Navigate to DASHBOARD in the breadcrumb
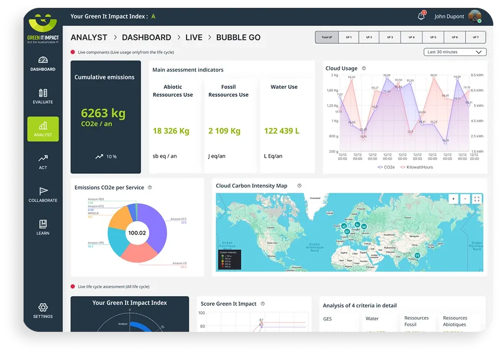Image resolution: width=500 pixels, height=353 pixels. 146,37
